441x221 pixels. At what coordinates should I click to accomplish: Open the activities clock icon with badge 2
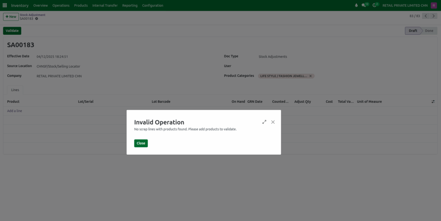pyautogui.click(x=376, y=5)
